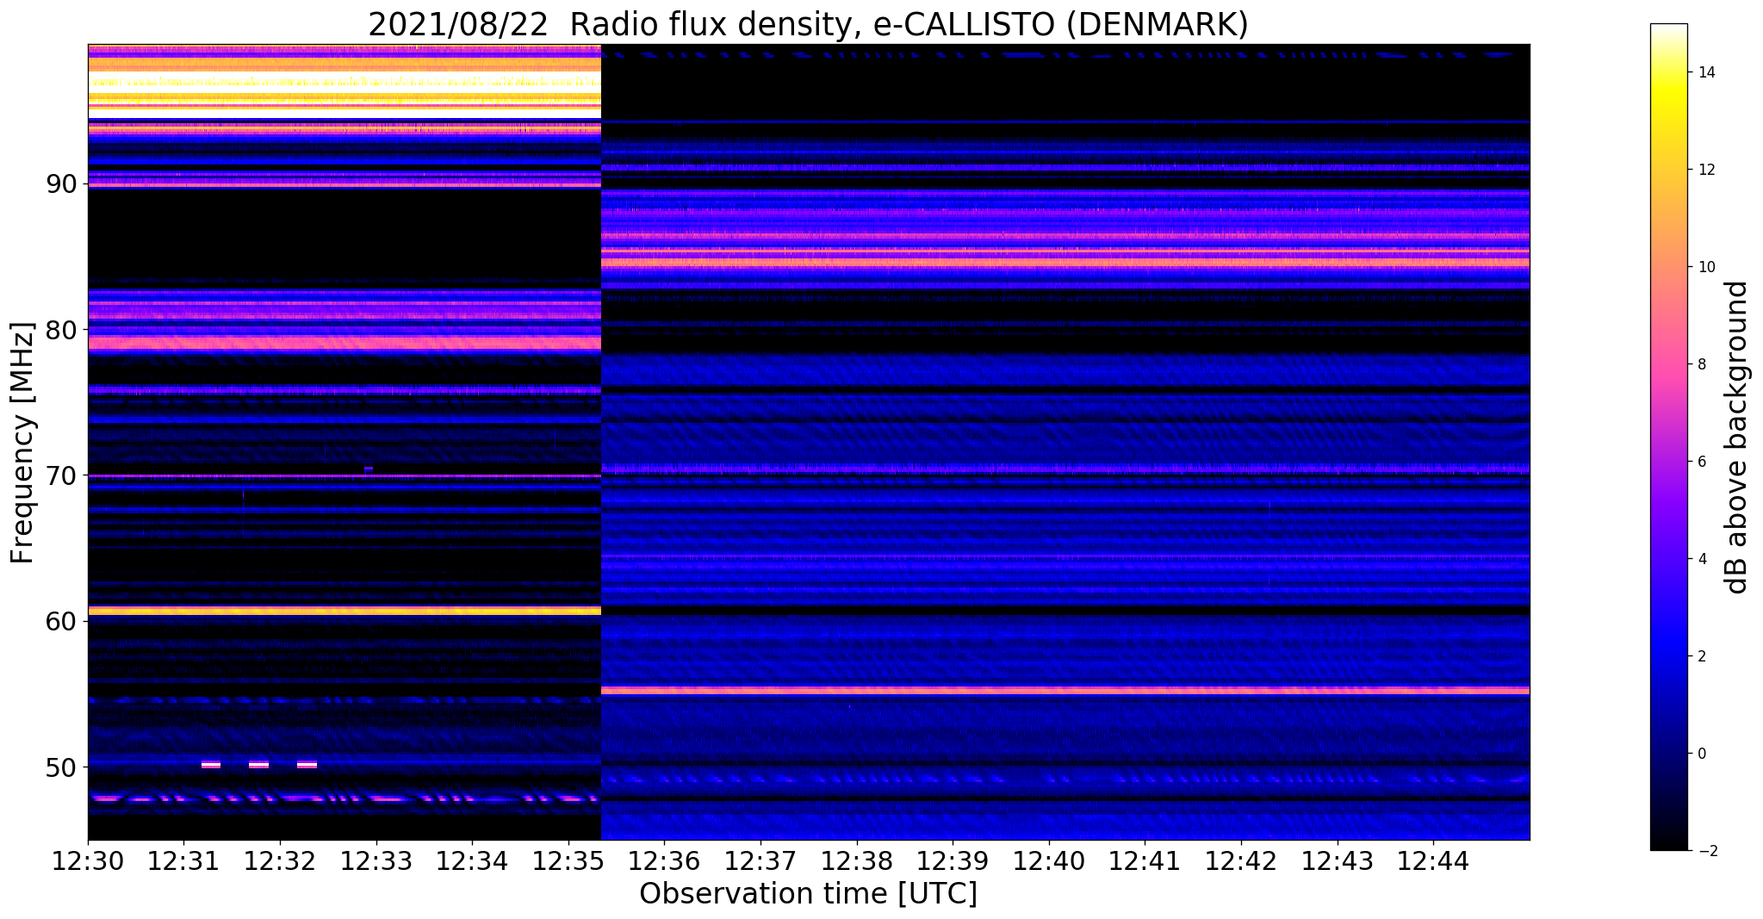
Task: Click the 'dB above background' colorbar label
Action: coord(1736,438)
